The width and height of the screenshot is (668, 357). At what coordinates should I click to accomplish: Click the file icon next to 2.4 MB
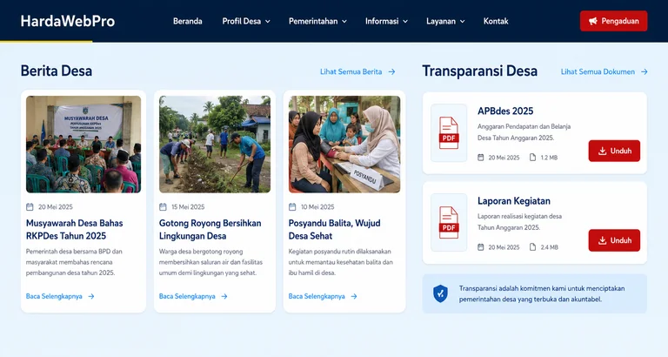pos(532,247)
